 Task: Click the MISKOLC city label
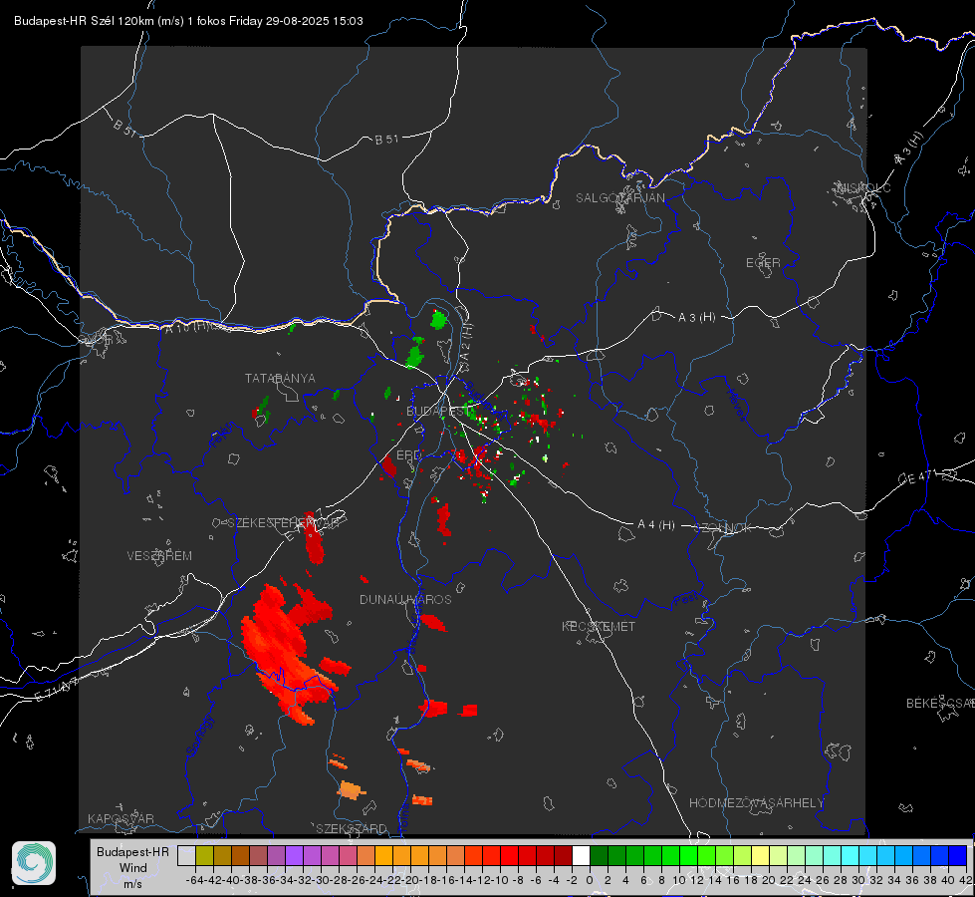pos(863,187)
